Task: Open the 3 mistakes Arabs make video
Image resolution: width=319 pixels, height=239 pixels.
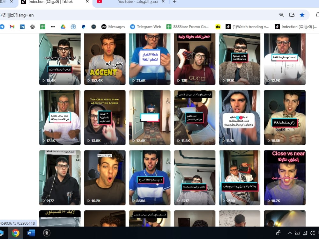Action: coord(105,118)
